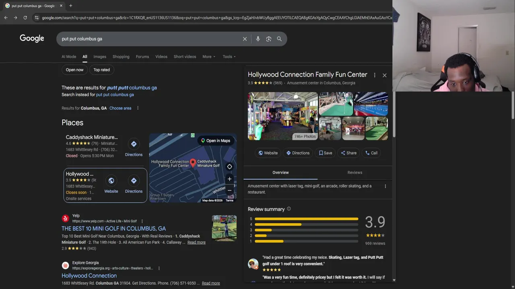Click Read more on Explore Georgia result

tap(211, 283)
